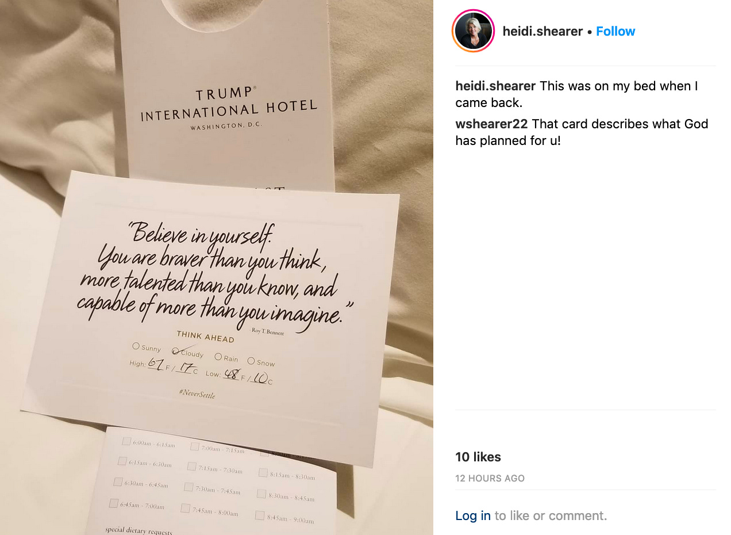Click the 6:45am - 7:00am checkbox

[x=113, y=503]
